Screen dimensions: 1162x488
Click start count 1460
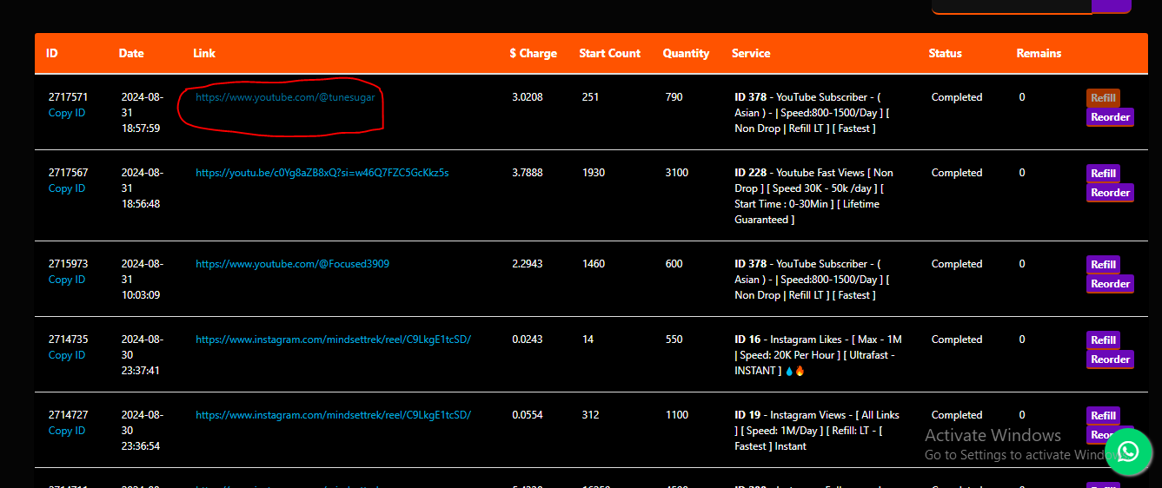594,264
